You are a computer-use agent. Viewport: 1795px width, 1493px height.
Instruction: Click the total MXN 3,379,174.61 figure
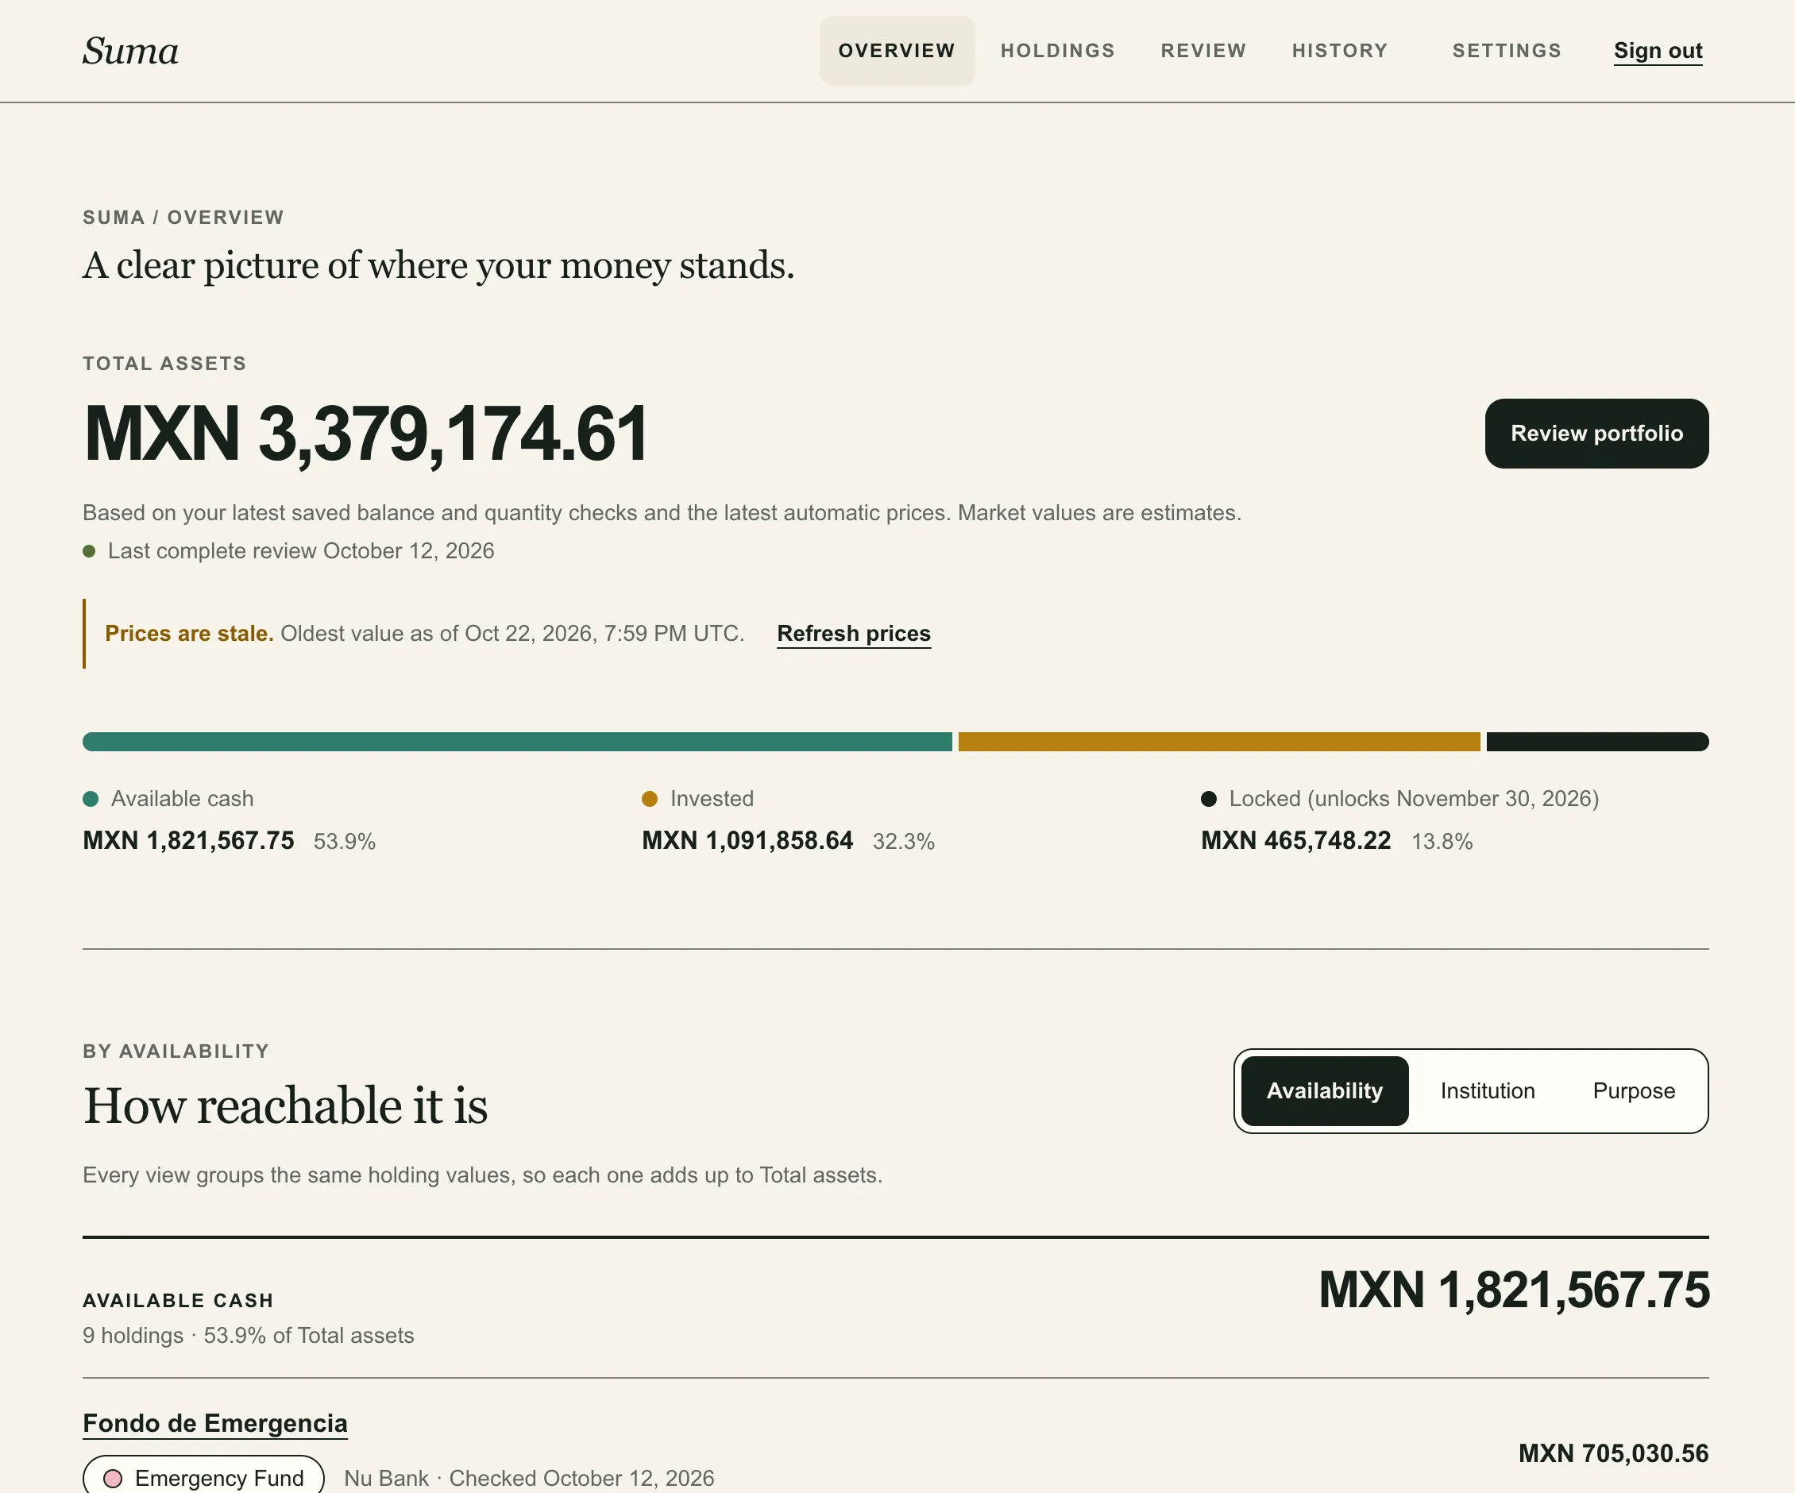365,434
